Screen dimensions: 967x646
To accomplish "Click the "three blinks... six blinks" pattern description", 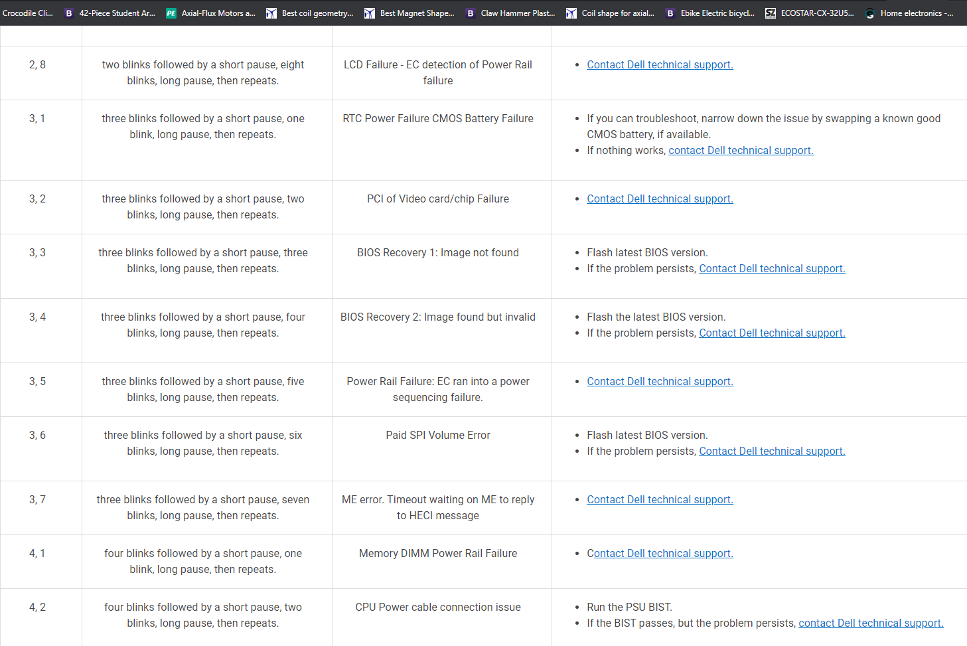I will pyautogui.click(x=203, y=443).
